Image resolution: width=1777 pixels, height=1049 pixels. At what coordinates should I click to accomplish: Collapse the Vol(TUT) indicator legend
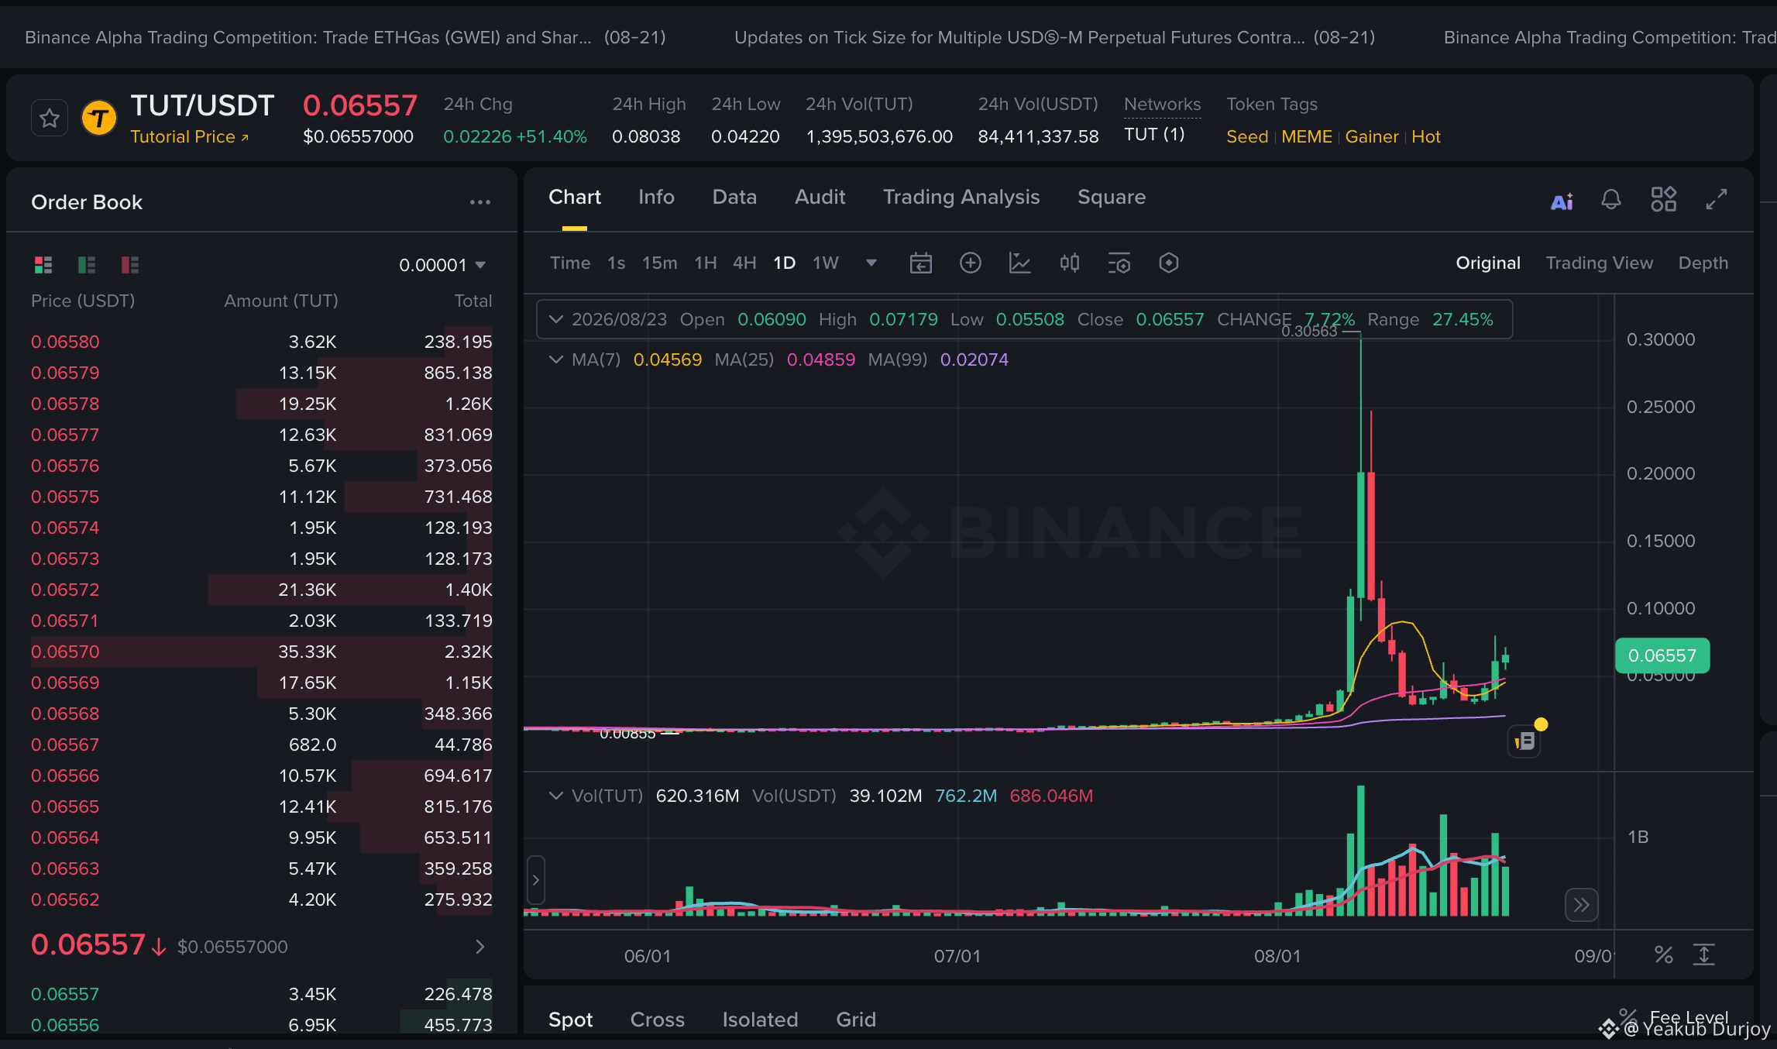[555, 796]
